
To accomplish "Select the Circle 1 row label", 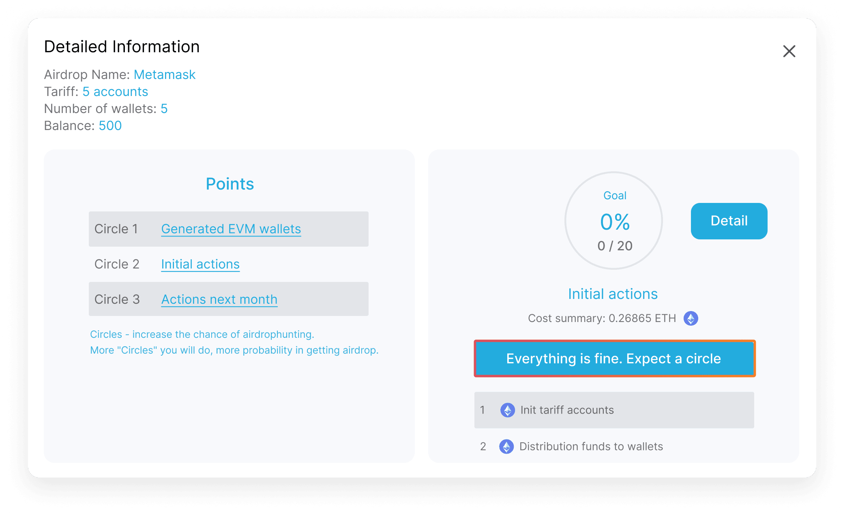I will pos(116,229).
